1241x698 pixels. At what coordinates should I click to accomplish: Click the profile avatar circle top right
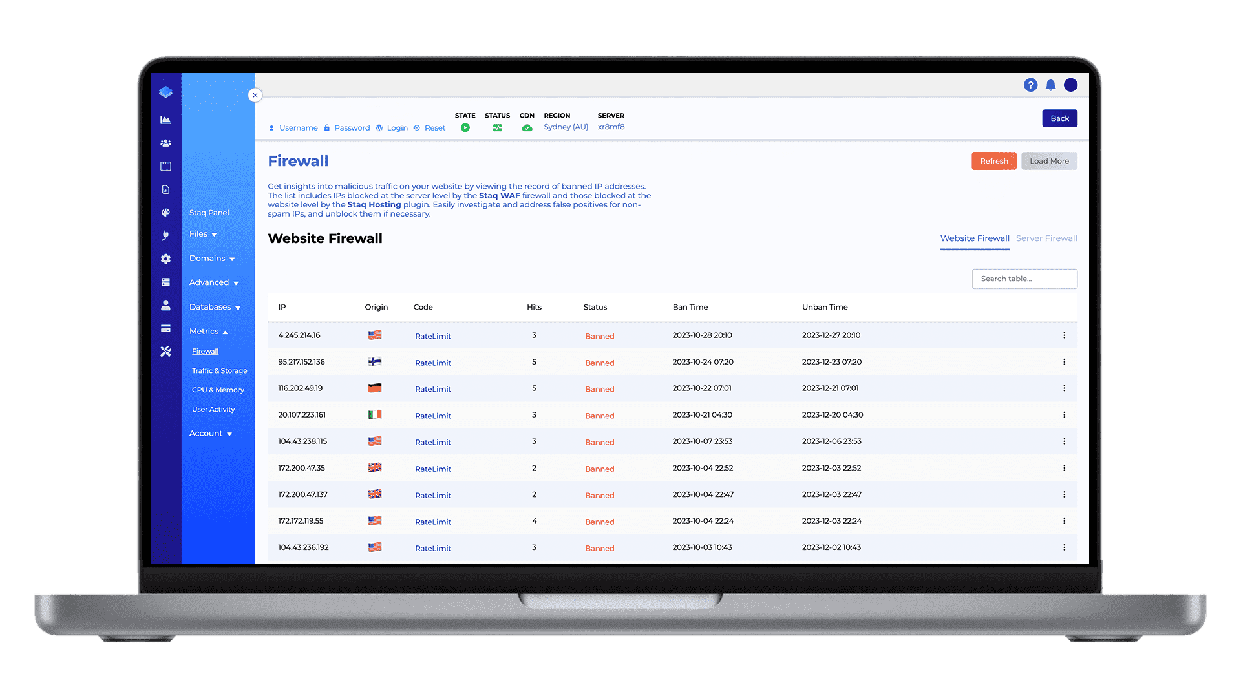point(1070,85)
